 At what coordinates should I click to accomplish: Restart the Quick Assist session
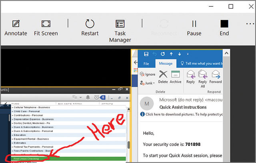click(x=90, y=24)
